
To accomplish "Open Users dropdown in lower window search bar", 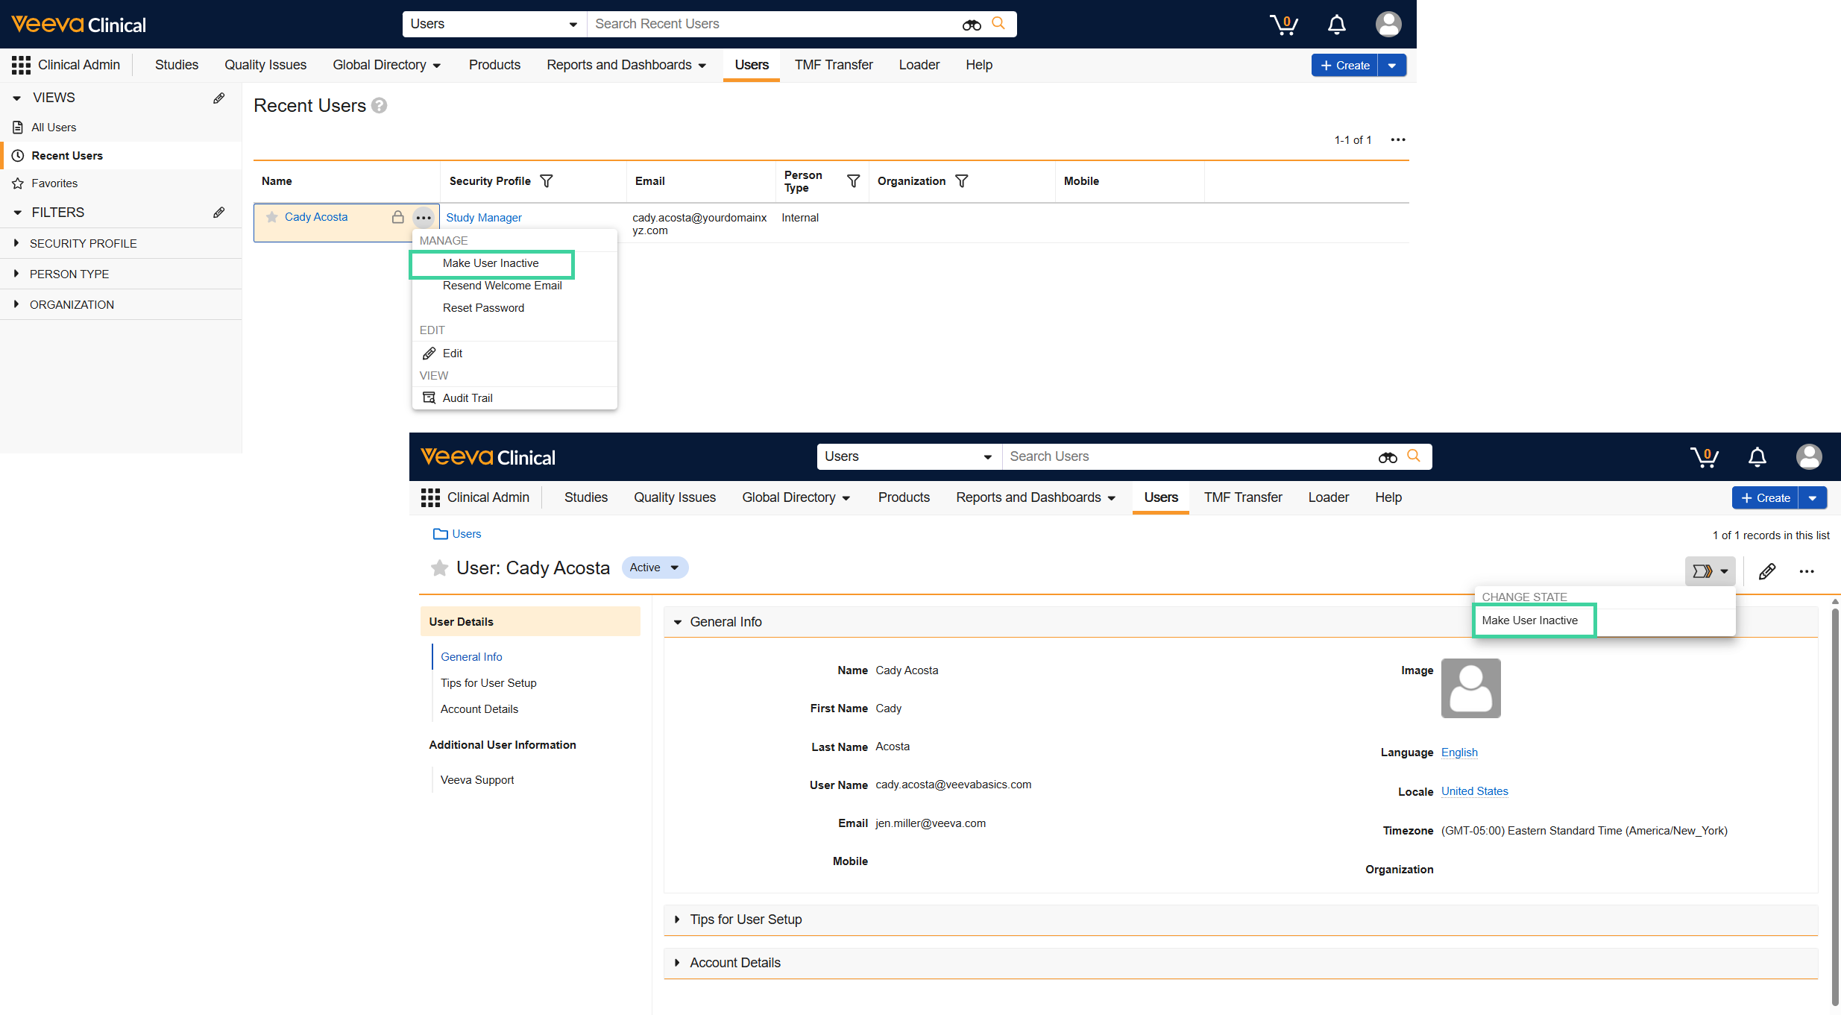I will click(x=909, y=456).
